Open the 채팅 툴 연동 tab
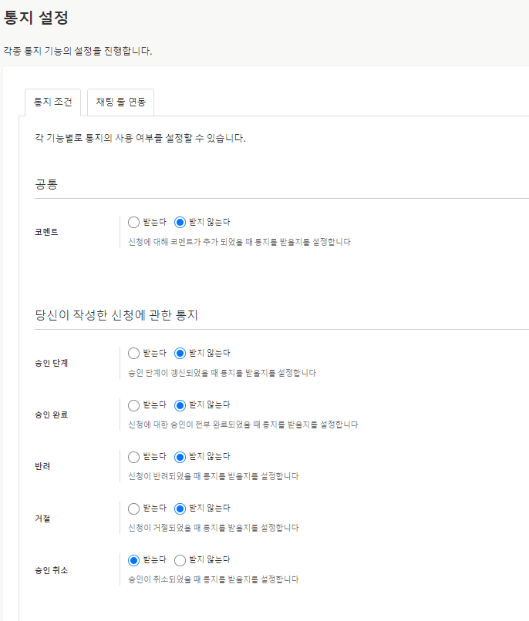 (121, 102)
